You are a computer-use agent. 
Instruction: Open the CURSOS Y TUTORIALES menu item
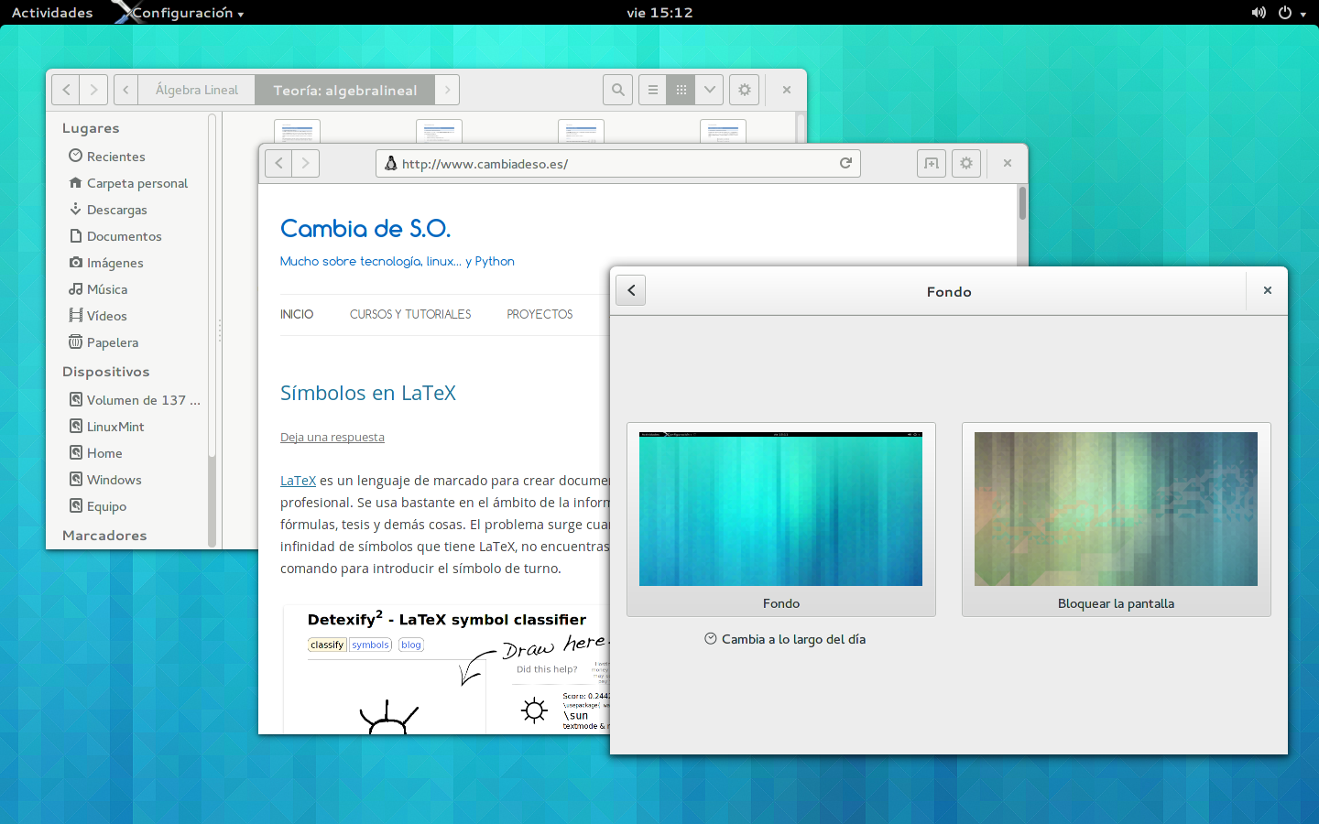[410, 314]
